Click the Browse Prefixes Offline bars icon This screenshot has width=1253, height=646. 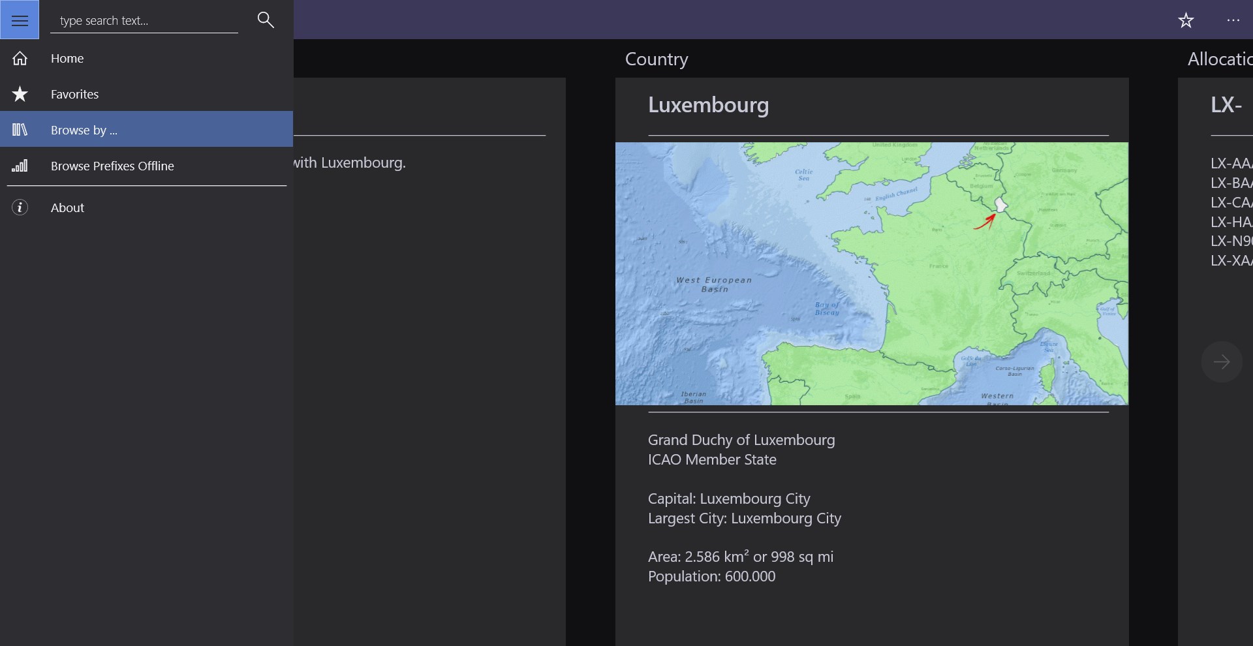[x=20, y=166]
